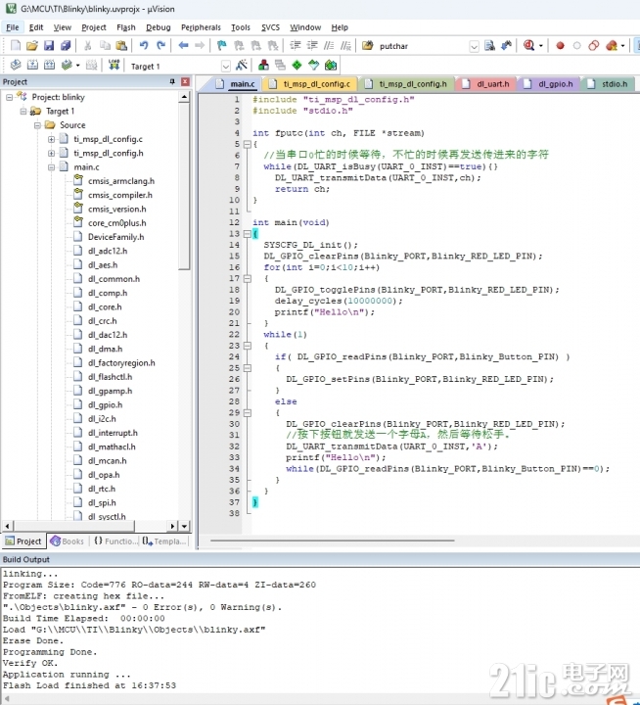This screenshot has height=705, width=640.
Task: Switch to the Books panel tab
Action: (x=68, y=541)
